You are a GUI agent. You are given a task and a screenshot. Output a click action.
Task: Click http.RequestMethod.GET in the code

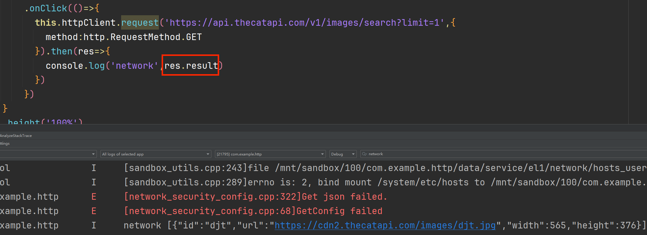pyautogui.click(x=142, y=37)
